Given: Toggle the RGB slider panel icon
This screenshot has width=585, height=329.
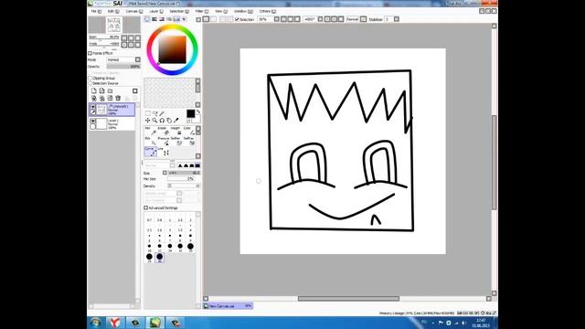Looking at the screenshot, I should tap(154, 19).
